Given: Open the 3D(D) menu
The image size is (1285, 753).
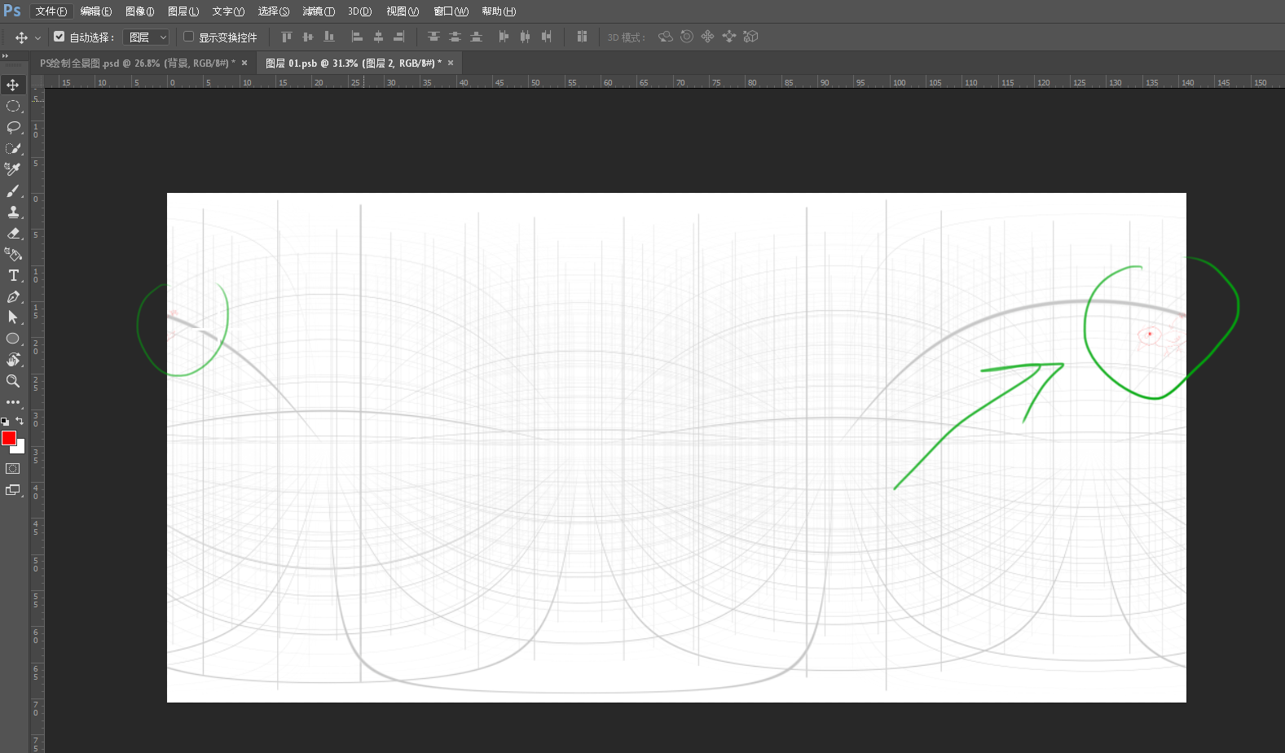Looking at the screenshot, I should coord(359,11).
